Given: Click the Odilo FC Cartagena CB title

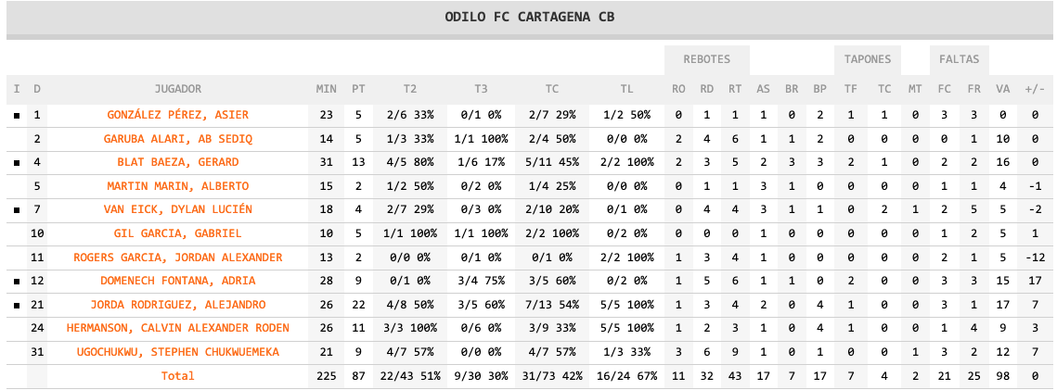Looking at the screenshot, I should [x=529, y=17].
